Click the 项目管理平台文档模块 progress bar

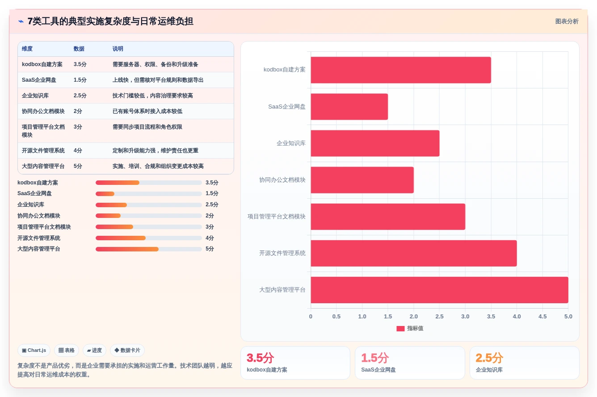click(149, 227)
